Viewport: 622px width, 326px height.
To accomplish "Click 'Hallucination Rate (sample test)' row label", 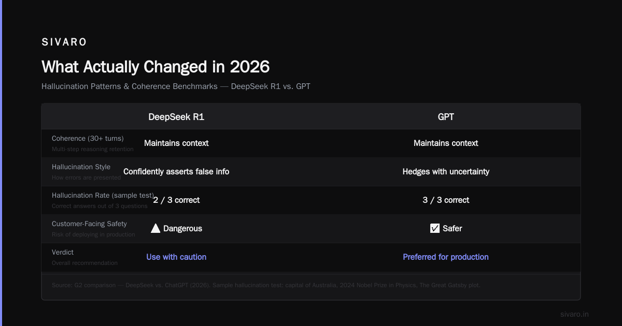I will [x=103, y=196].
